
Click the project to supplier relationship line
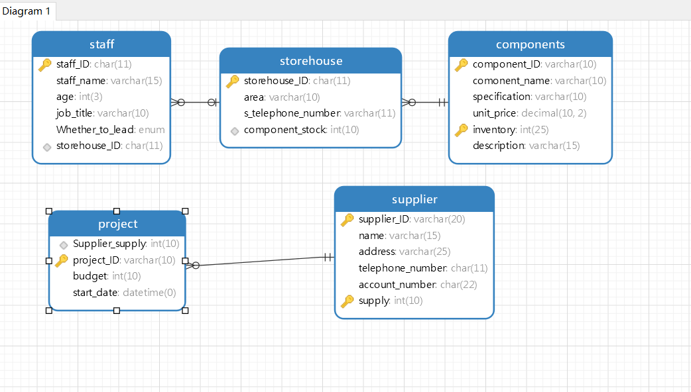tap(260, 262)
